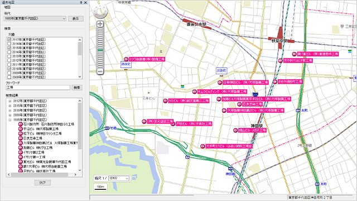Click the 表示 display button
Image resolution: width=357 pixels, height=201 pixels.
point(76,18)
